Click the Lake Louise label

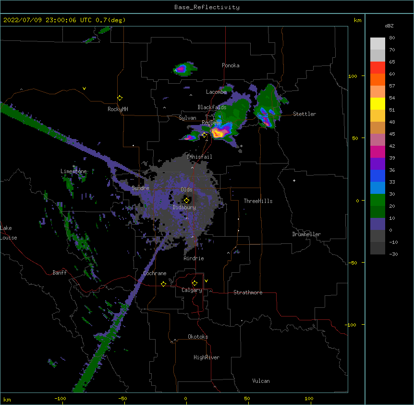tap(9, 233)
